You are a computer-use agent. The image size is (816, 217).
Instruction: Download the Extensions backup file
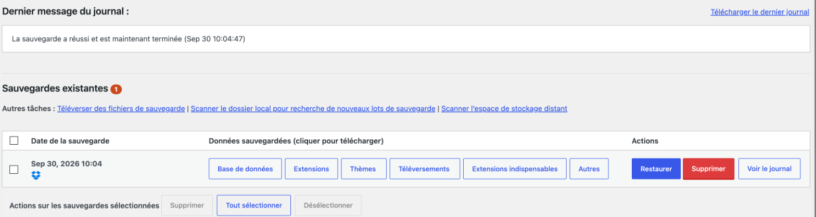click(x=311, y=169)
